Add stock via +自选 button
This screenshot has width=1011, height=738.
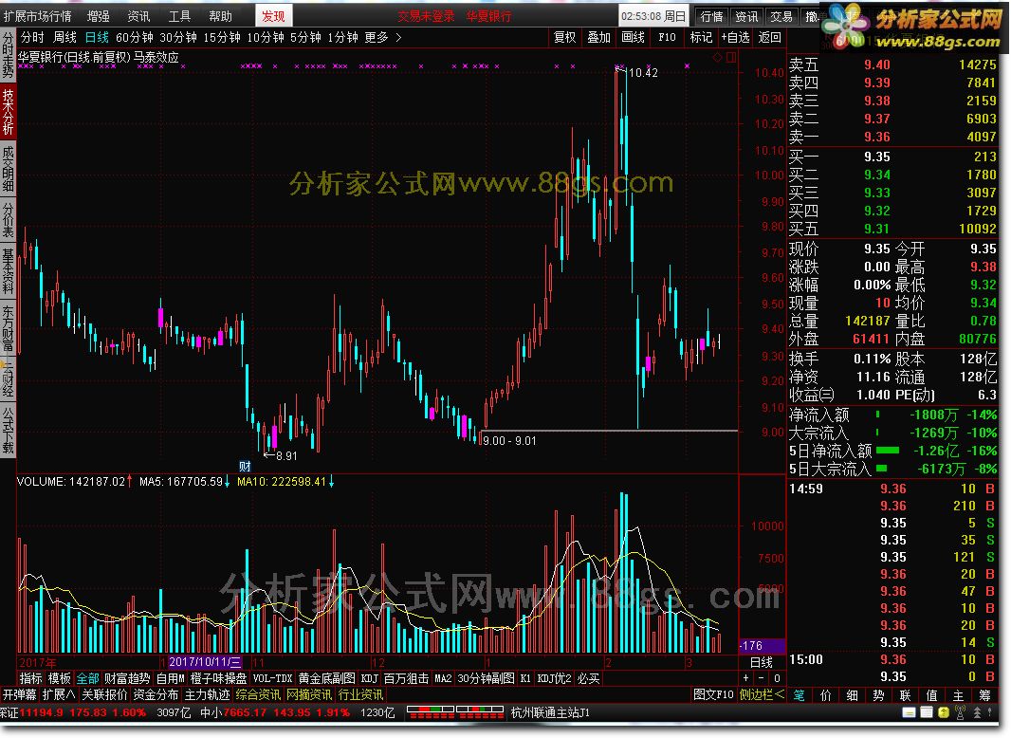point(736,37)
